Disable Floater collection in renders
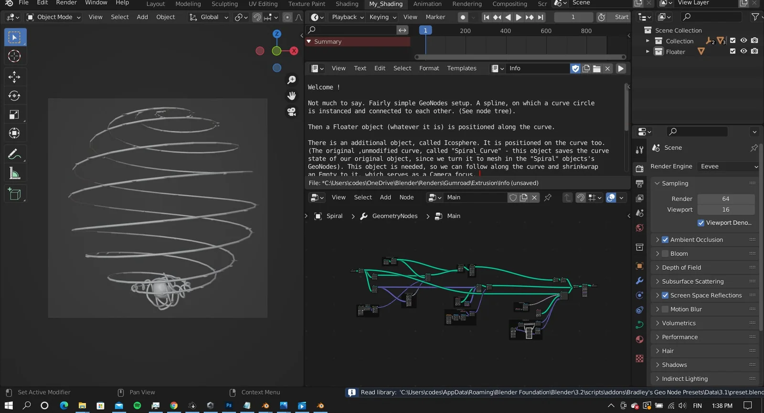The image size is (764, 413). click(754, 52)
